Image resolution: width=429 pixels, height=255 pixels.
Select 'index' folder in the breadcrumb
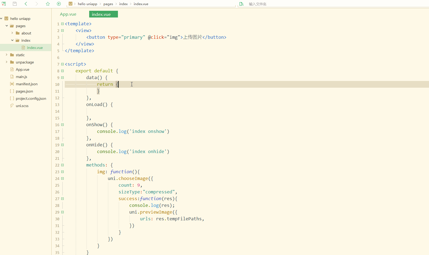pos(124,4)
